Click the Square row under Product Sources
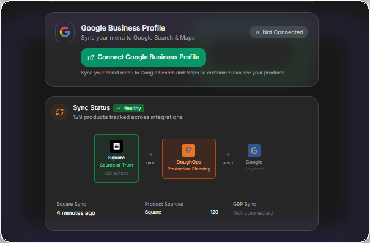The height and width of the screenshot is (243, 370). coord(181,212)
